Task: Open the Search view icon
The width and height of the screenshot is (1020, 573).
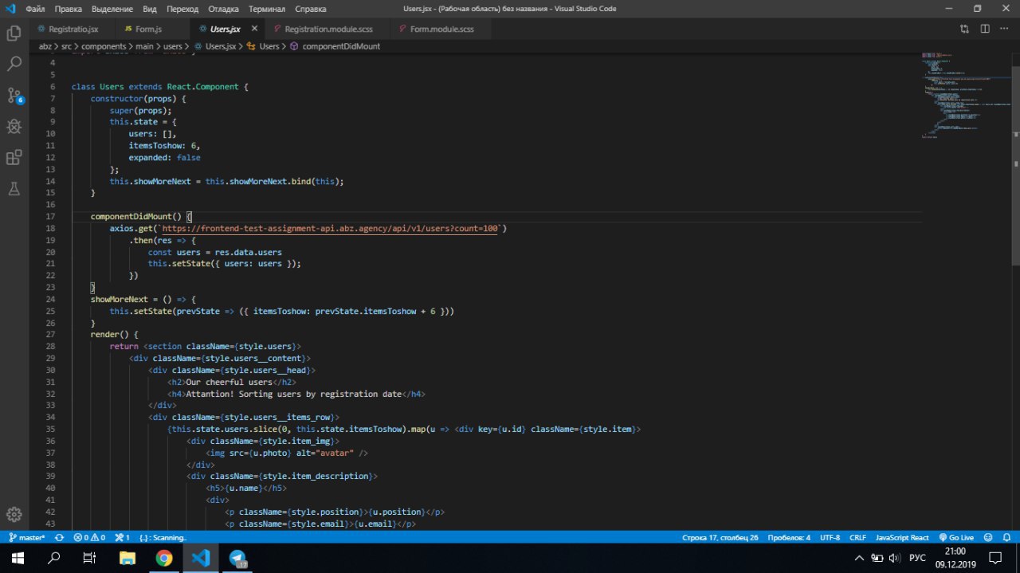Action: pos(14,64)
